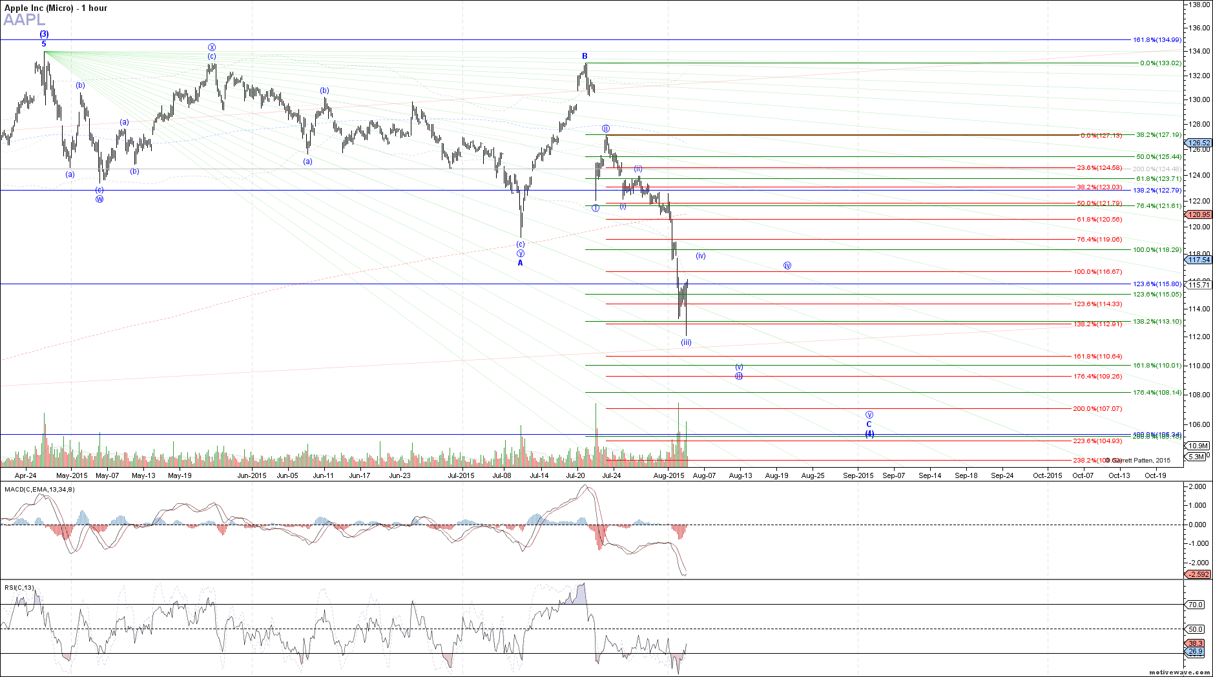Select the red 120.95 price tag
1213x677 pixels.
tap(1199, 214)
